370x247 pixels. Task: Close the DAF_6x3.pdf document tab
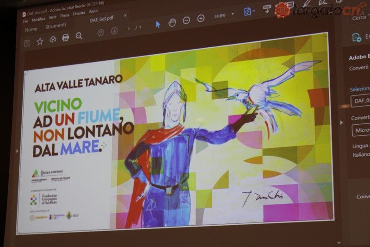pos(125,15)
